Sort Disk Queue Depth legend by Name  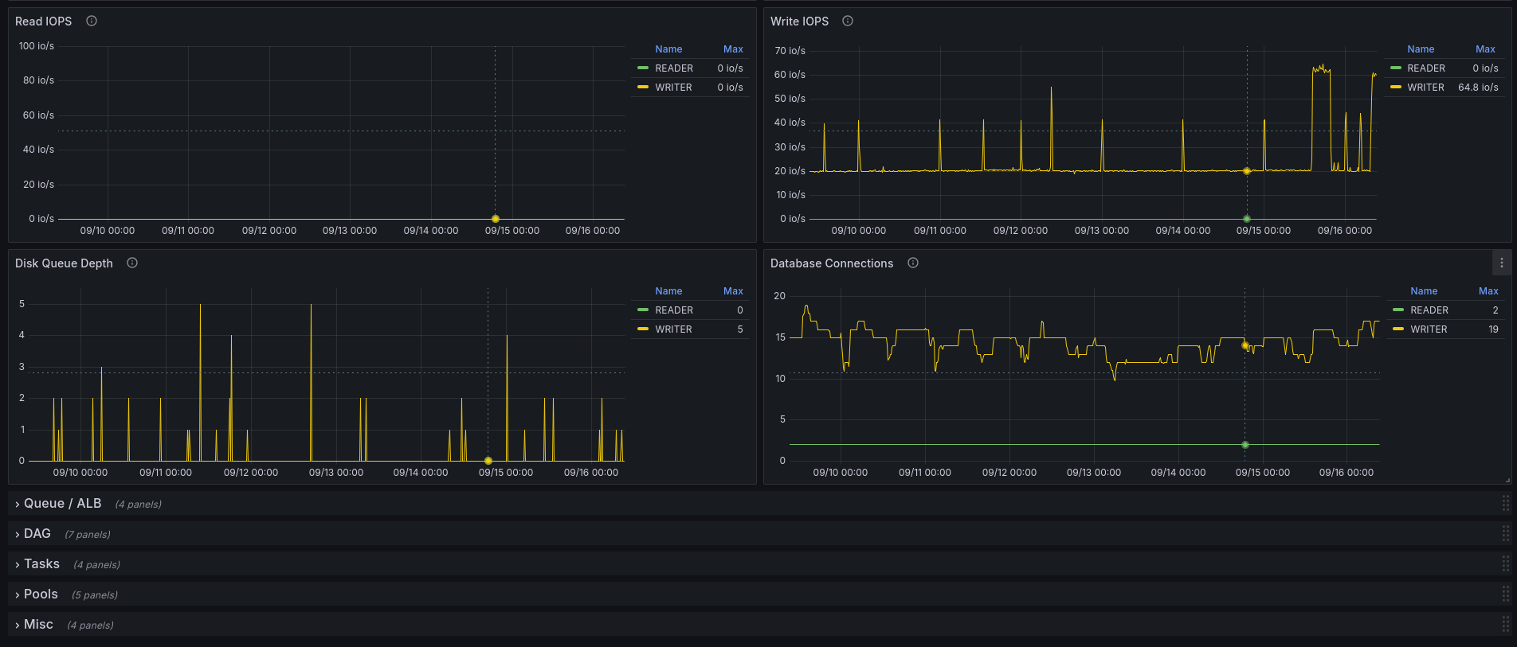tap(668, 291)
